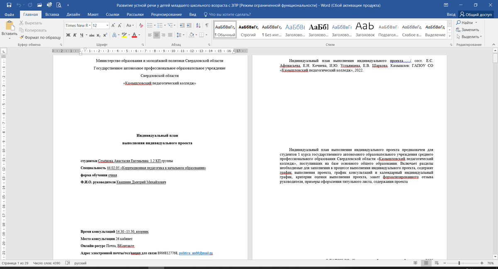Apply the Обычный style
The width and height of the screenshot is (498, 269).
(x=225, y=30)
